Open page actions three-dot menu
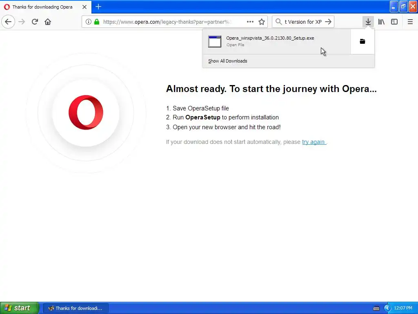418x314 pixels. [250, 22]
